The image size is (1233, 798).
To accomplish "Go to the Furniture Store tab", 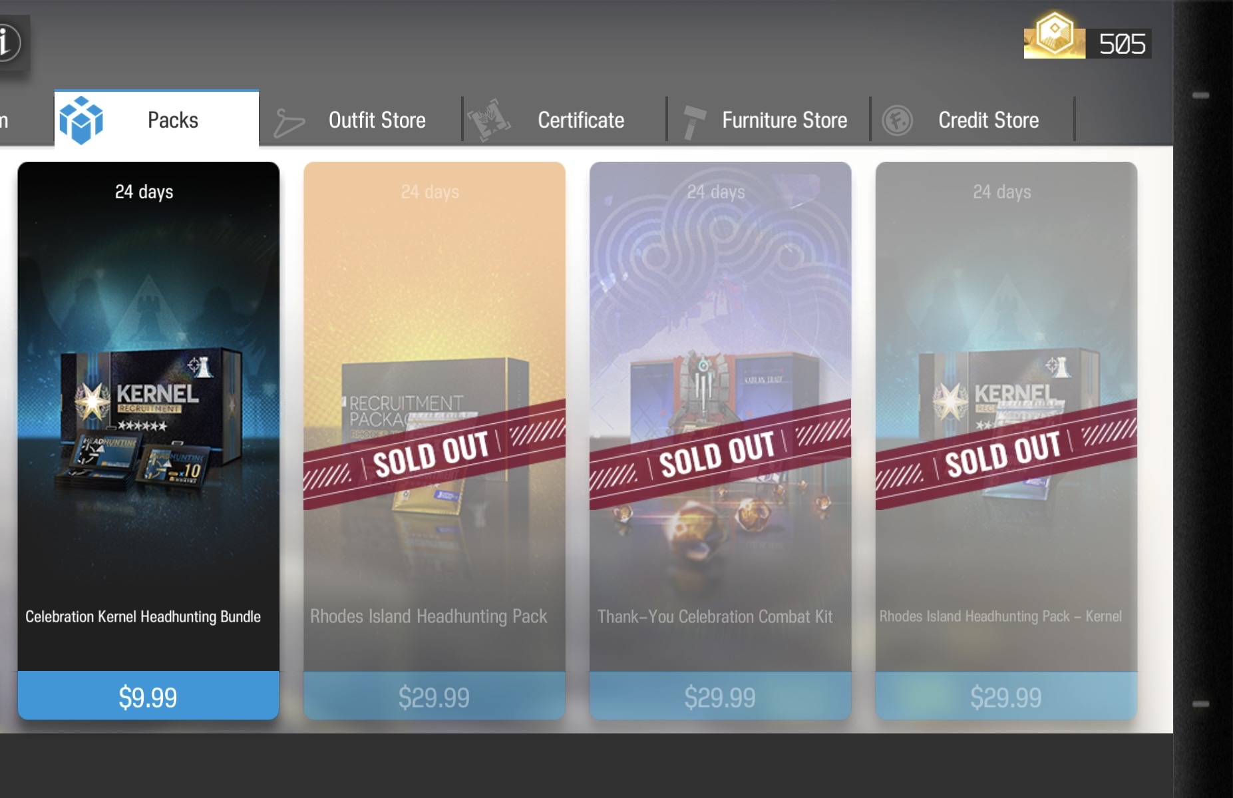I will tap(769, 120).
